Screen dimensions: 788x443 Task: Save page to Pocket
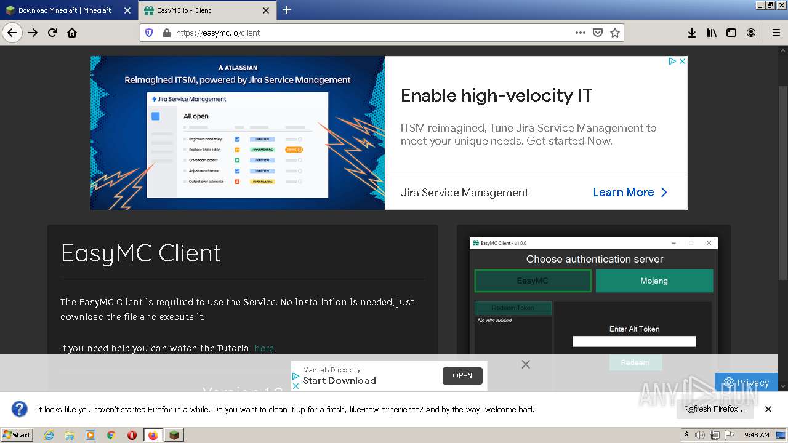[598, 33]
